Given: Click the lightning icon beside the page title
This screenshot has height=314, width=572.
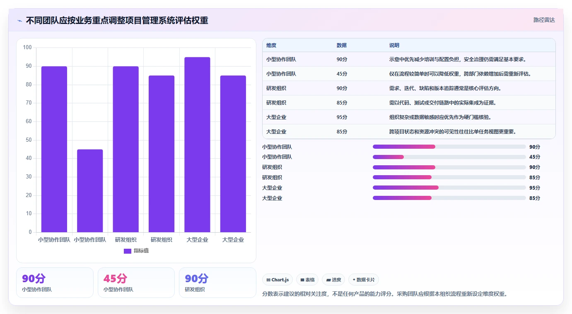Looking at the screenshot, I should [x=19, y=20].
